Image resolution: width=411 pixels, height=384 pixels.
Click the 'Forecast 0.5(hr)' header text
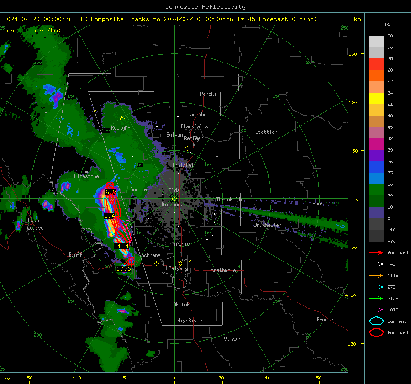tap(288, 19)
